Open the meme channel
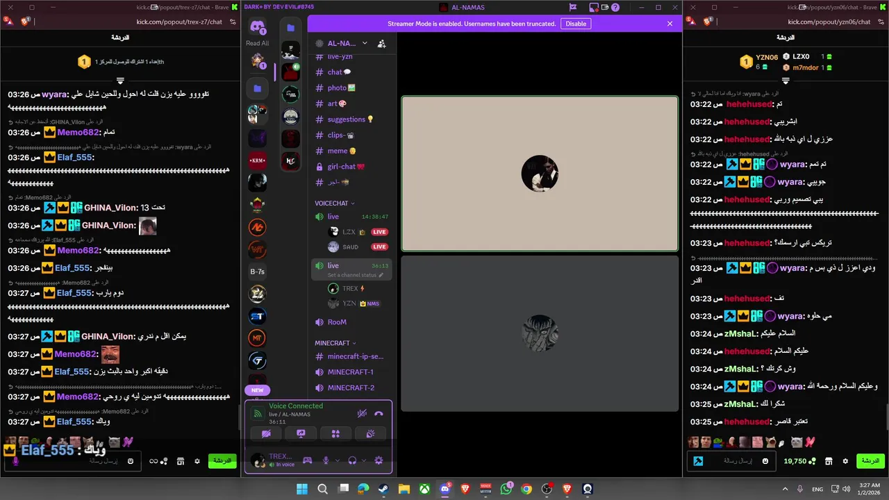 point(351,151)
